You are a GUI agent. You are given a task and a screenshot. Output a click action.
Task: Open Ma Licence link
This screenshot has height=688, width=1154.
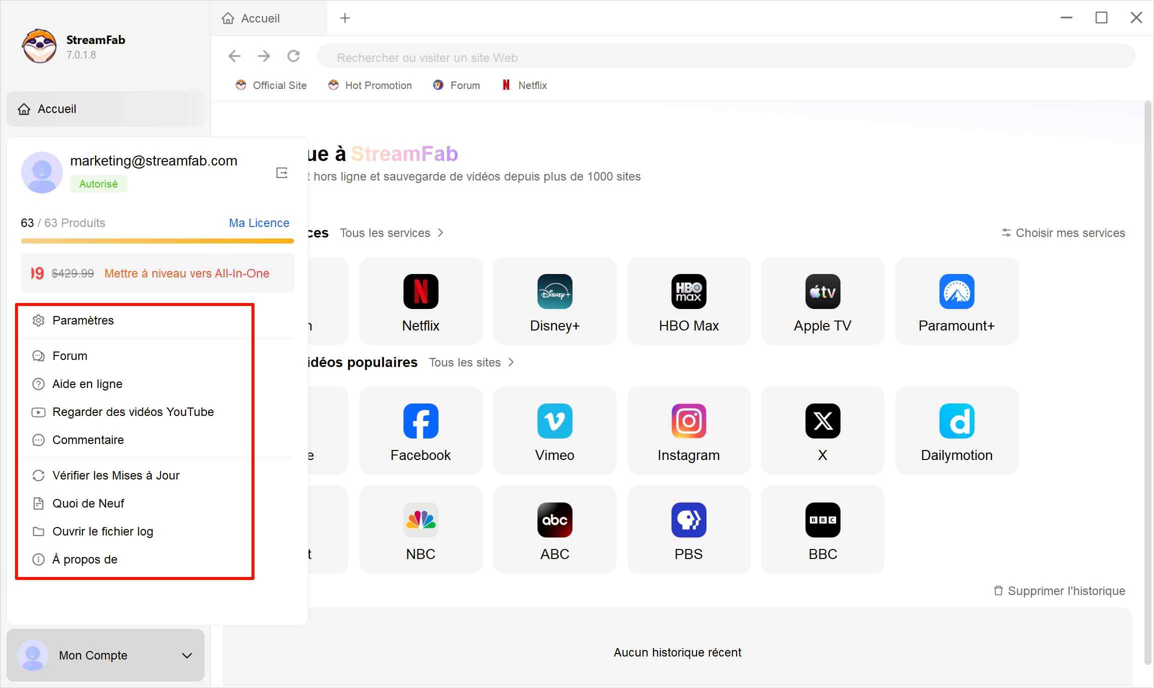[258, 223]
